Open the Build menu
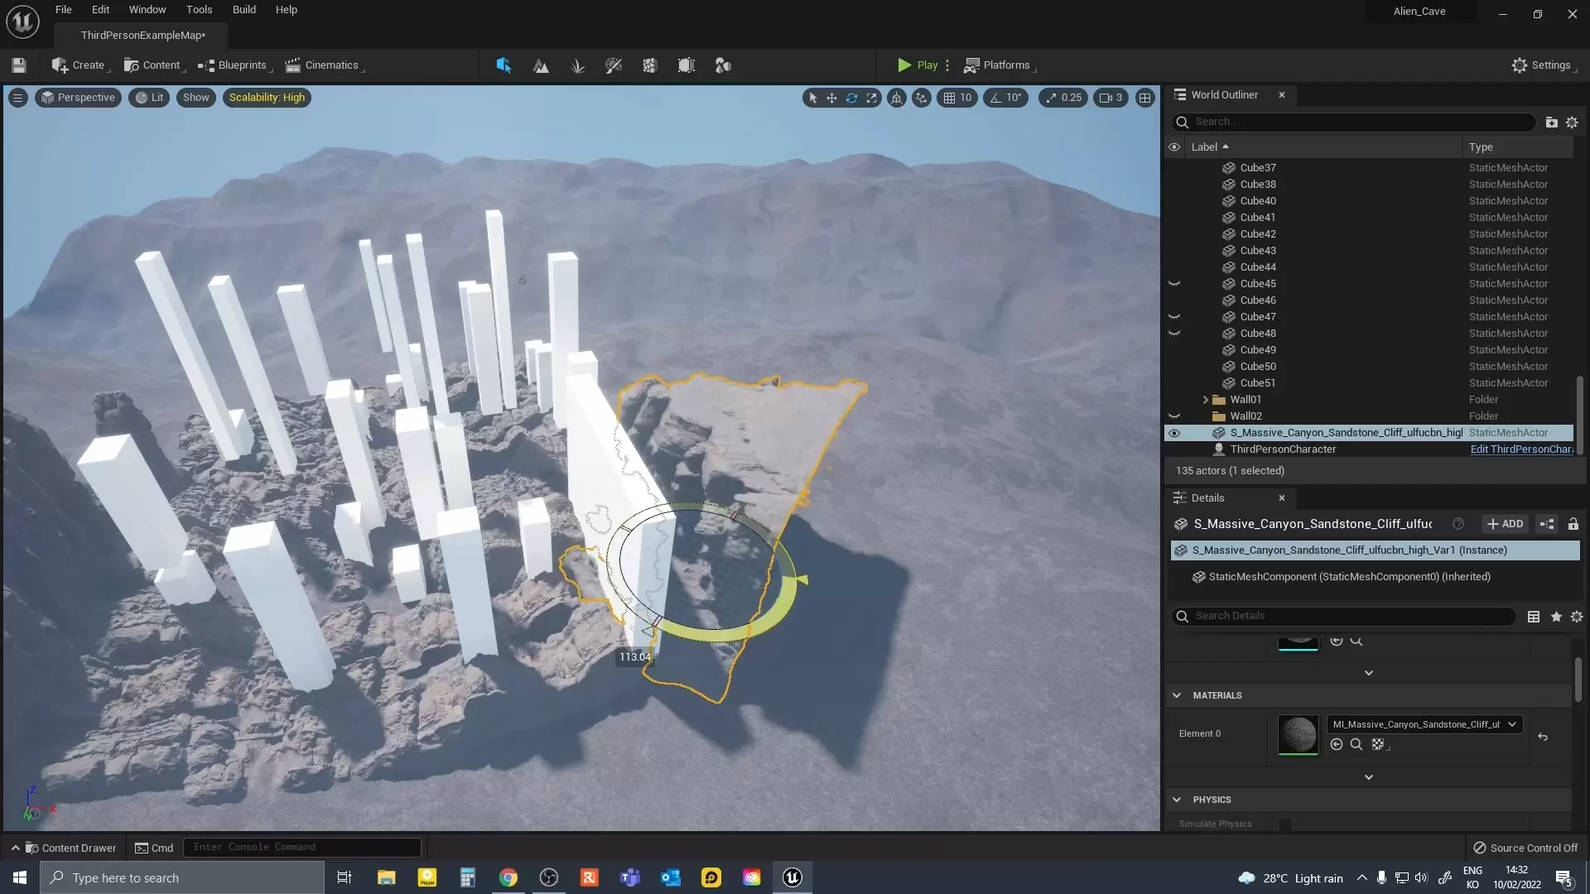The image size is (1590, 894). pos(243,10)
